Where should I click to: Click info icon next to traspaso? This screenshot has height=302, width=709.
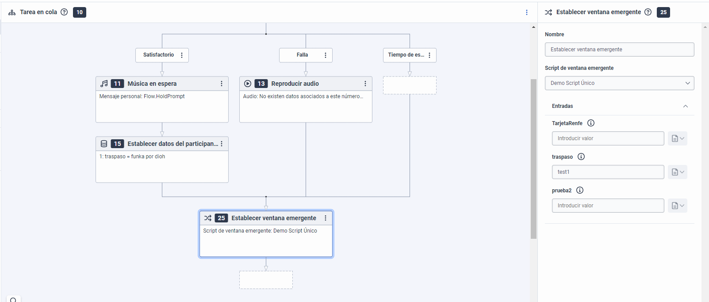[581, 157]
